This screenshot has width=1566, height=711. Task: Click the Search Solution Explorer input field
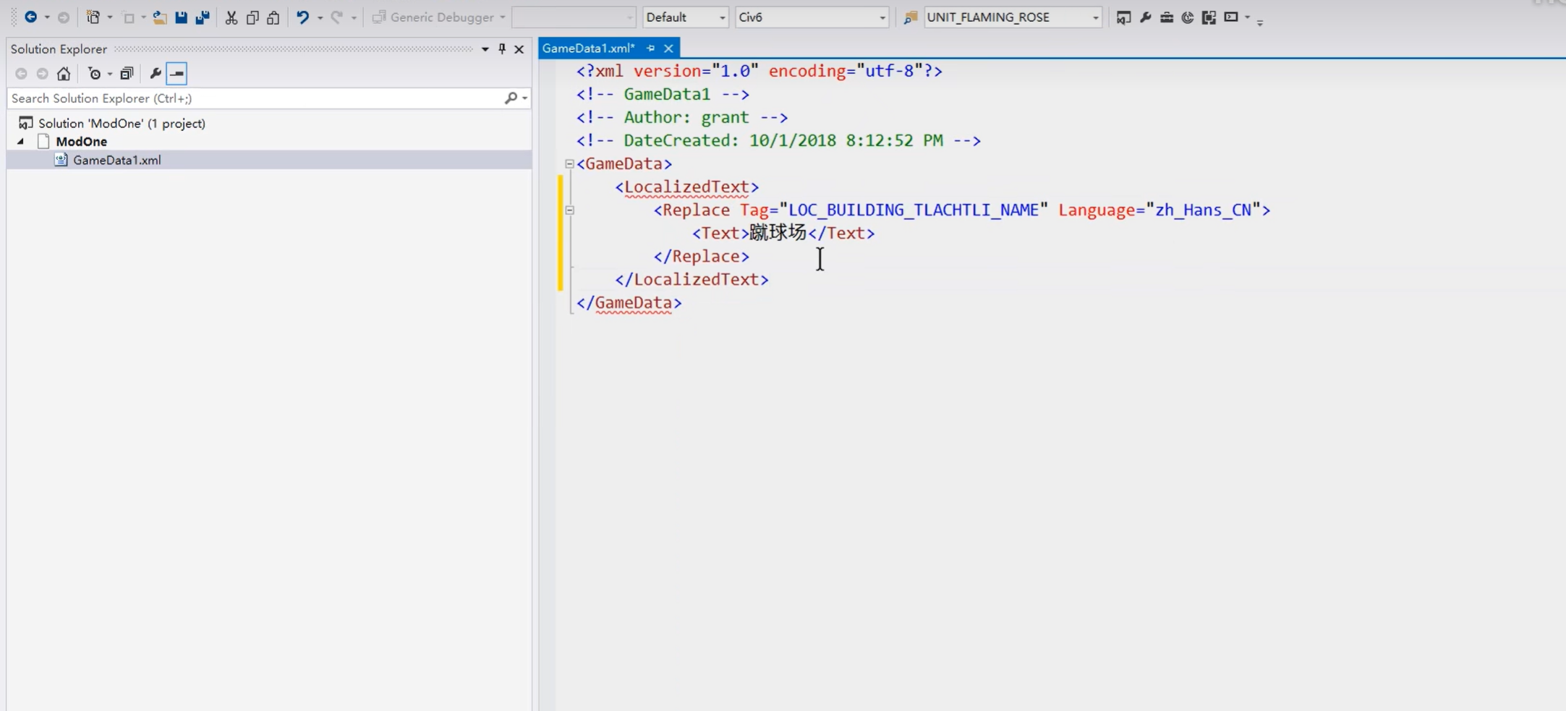click(x=255, y=98)
